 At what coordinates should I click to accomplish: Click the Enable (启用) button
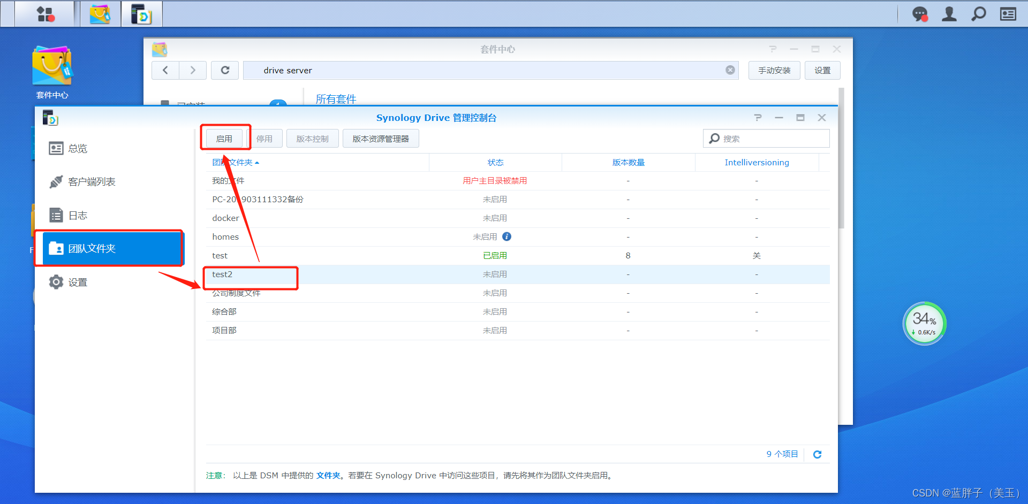tap(224, 139)
